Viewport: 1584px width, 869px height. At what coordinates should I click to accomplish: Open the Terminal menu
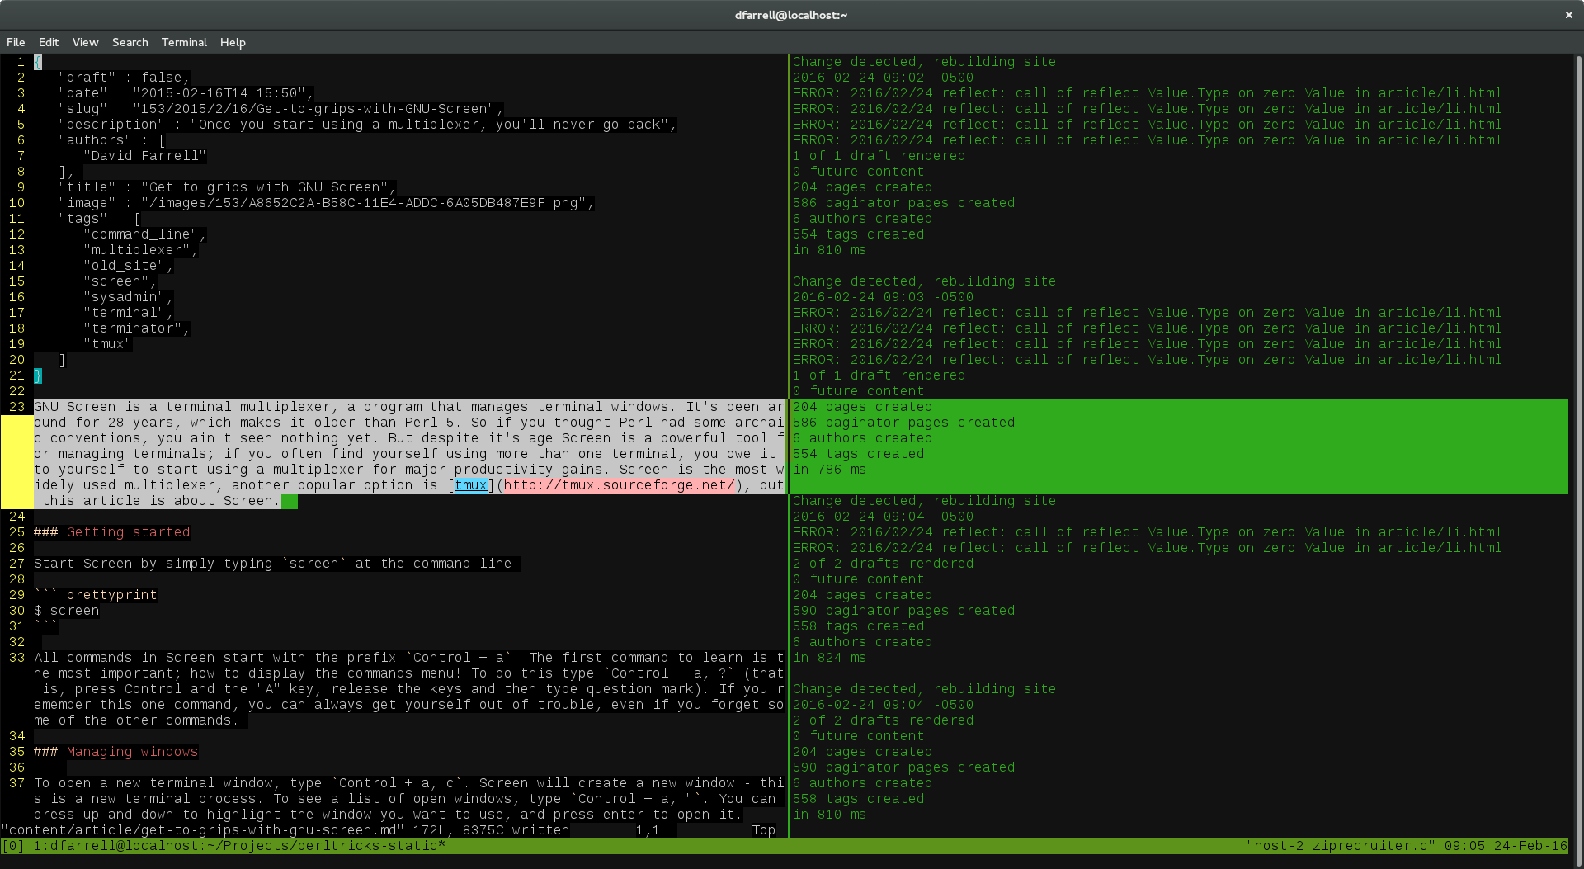[x=184, y=42]
